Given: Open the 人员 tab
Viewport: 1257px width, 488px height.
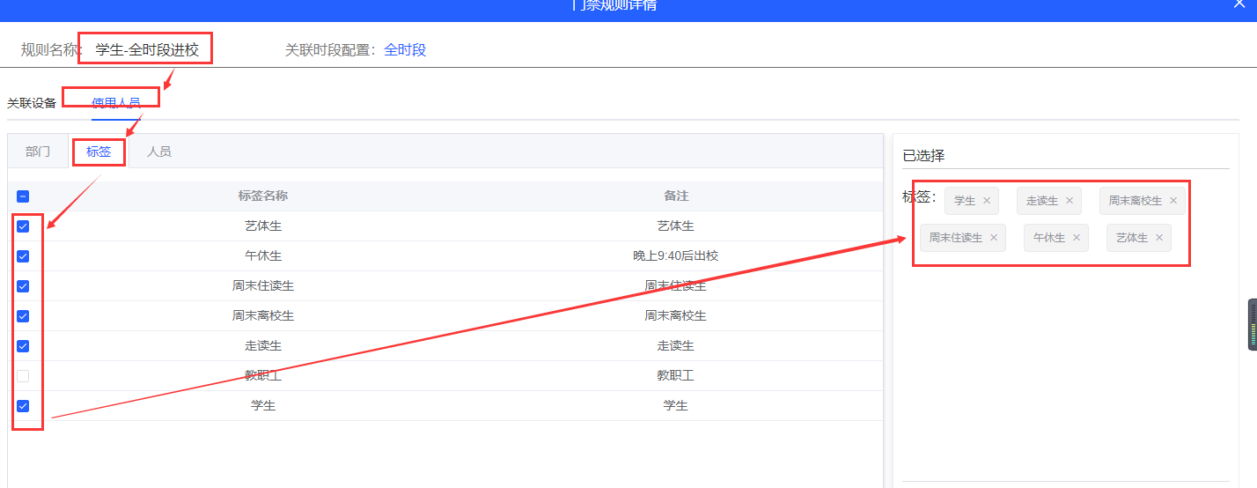Looking at the screenshot, I should click(159, 152).
